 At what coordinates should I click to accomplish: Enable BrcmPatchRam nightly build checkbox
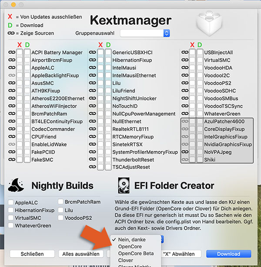(60, 202)
